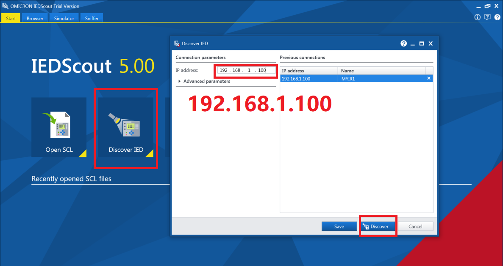Maximize the Discover IED dialog
This screenshot has width=503, height=266.
[422, 44]
